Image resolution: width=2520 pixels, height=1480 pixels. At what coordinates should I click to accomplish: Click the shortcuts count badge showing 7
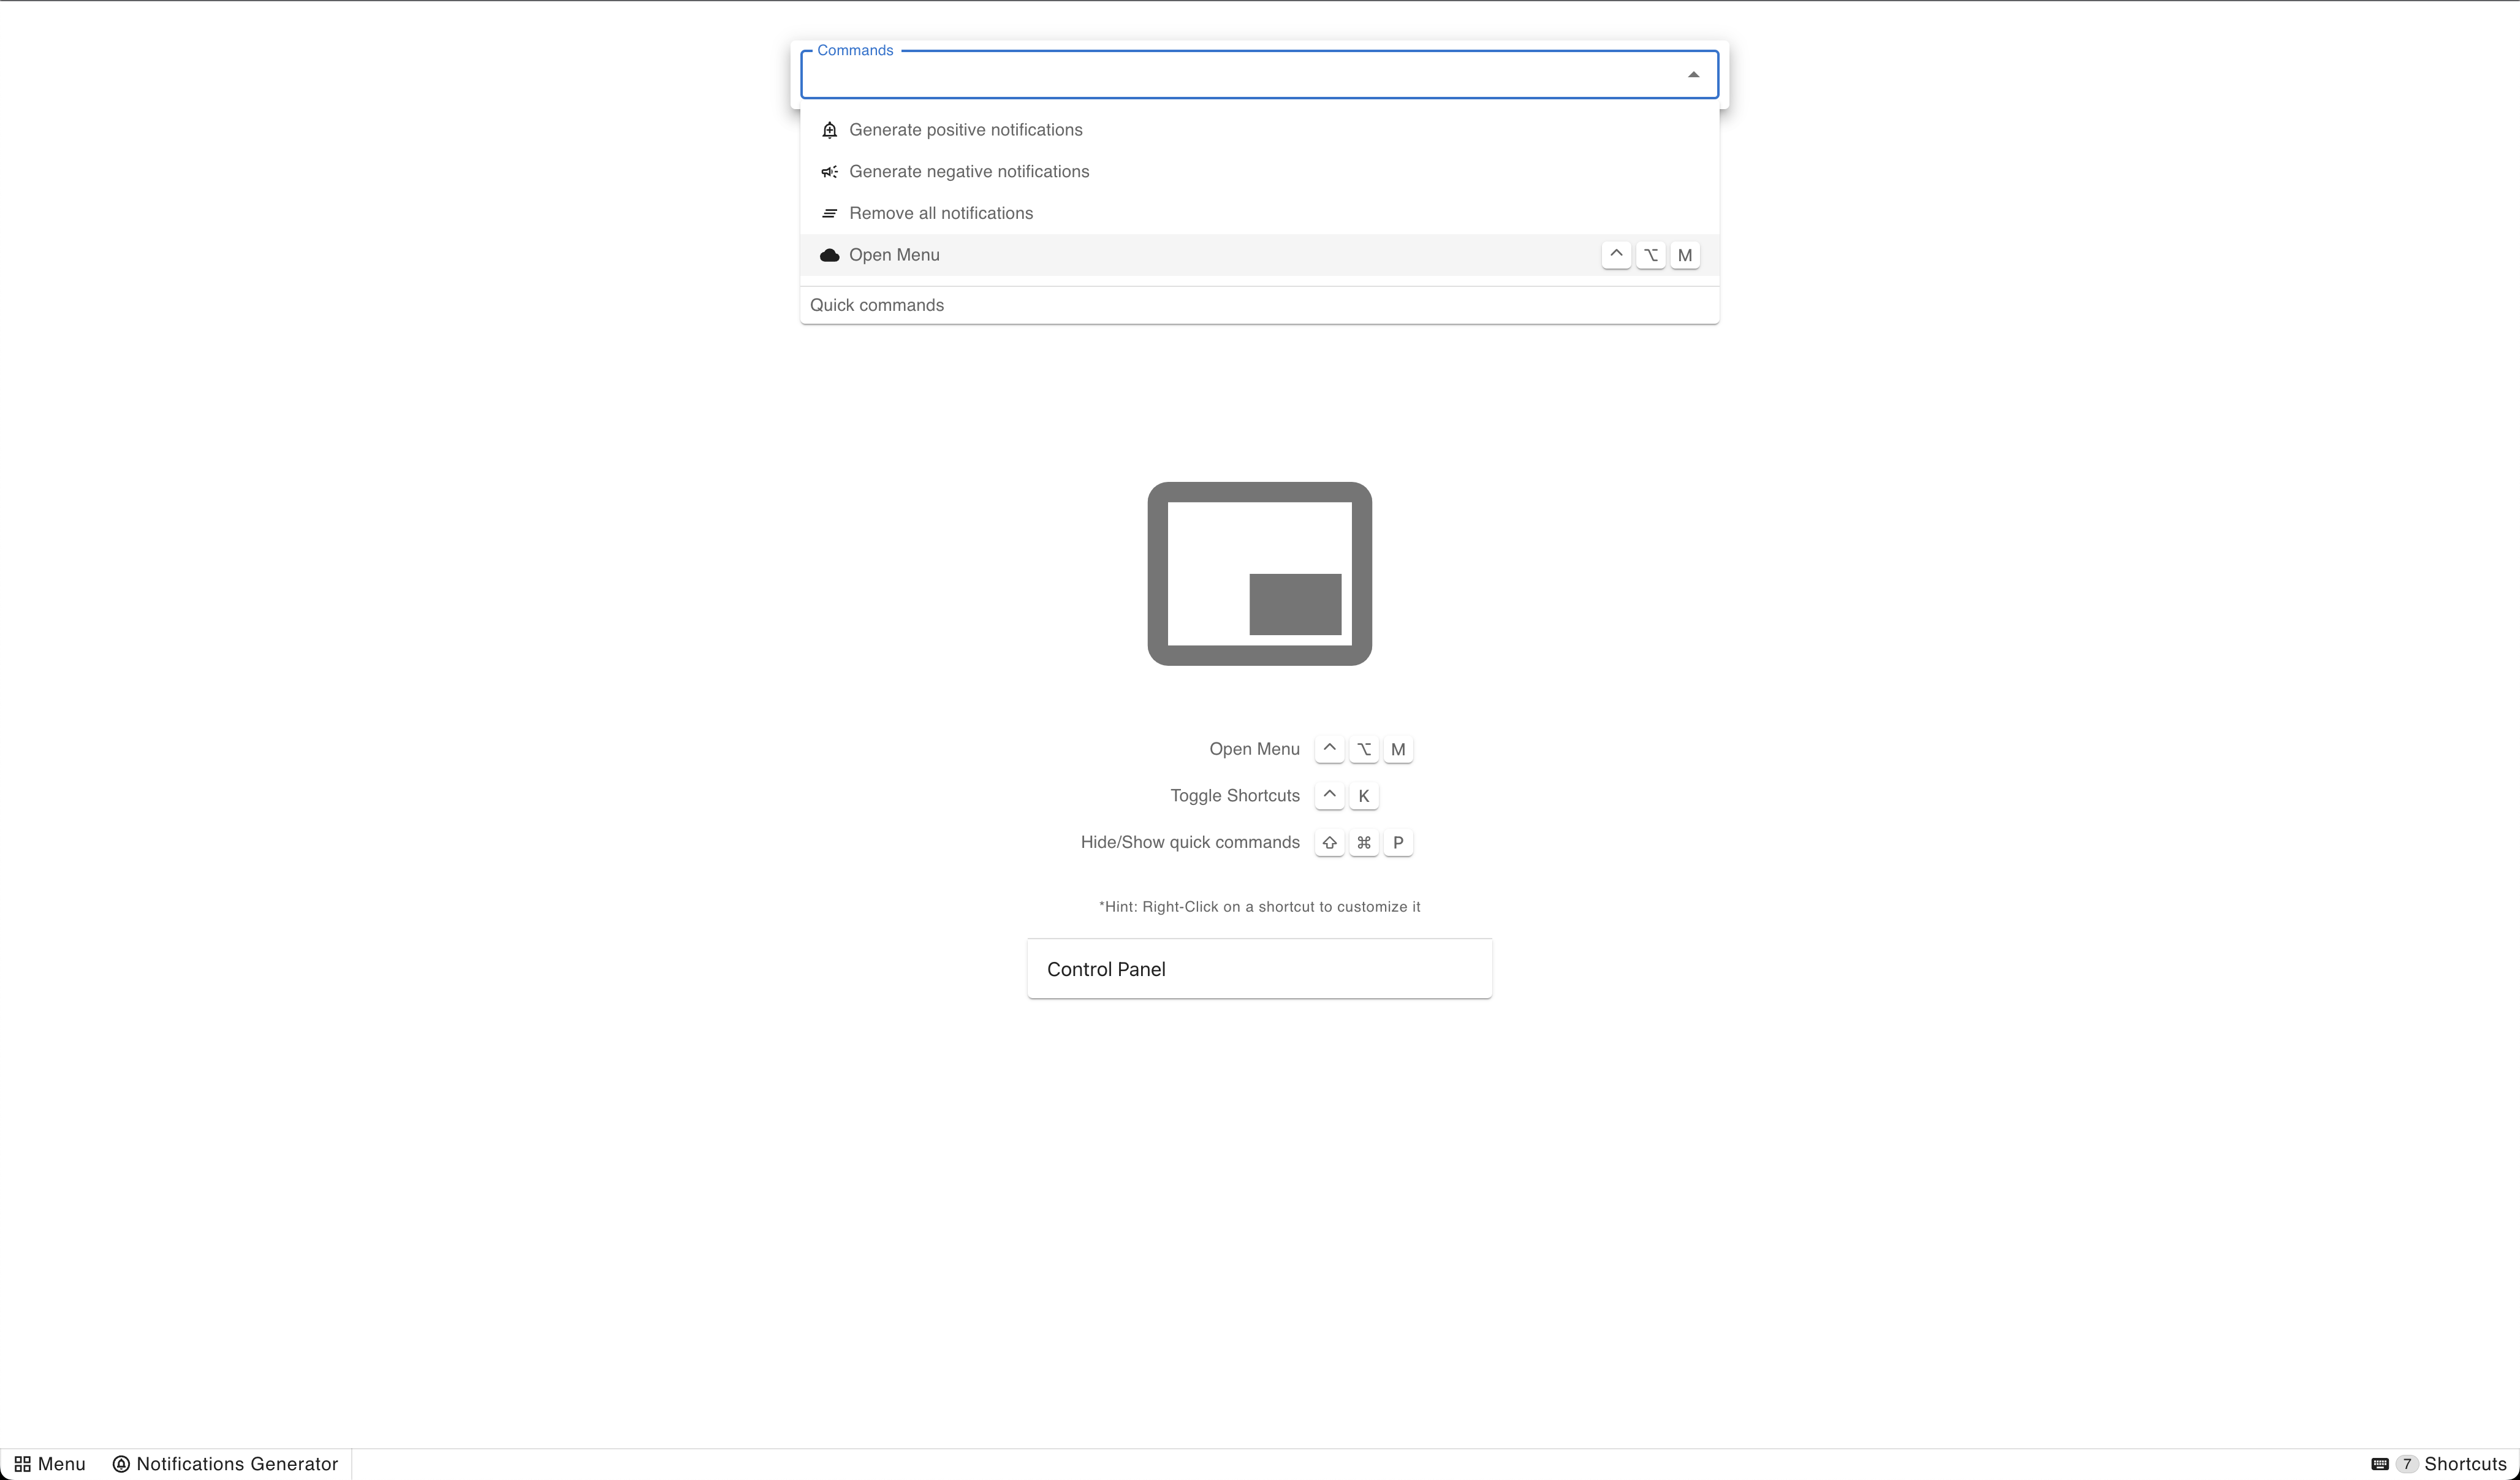tap(2407, 1464)
